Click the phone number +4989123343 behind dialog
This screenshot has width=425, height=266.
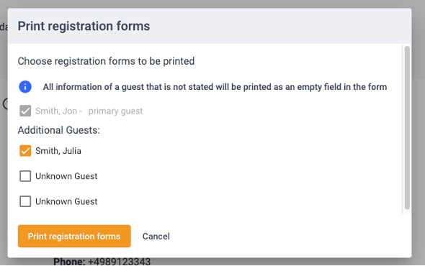120,262
